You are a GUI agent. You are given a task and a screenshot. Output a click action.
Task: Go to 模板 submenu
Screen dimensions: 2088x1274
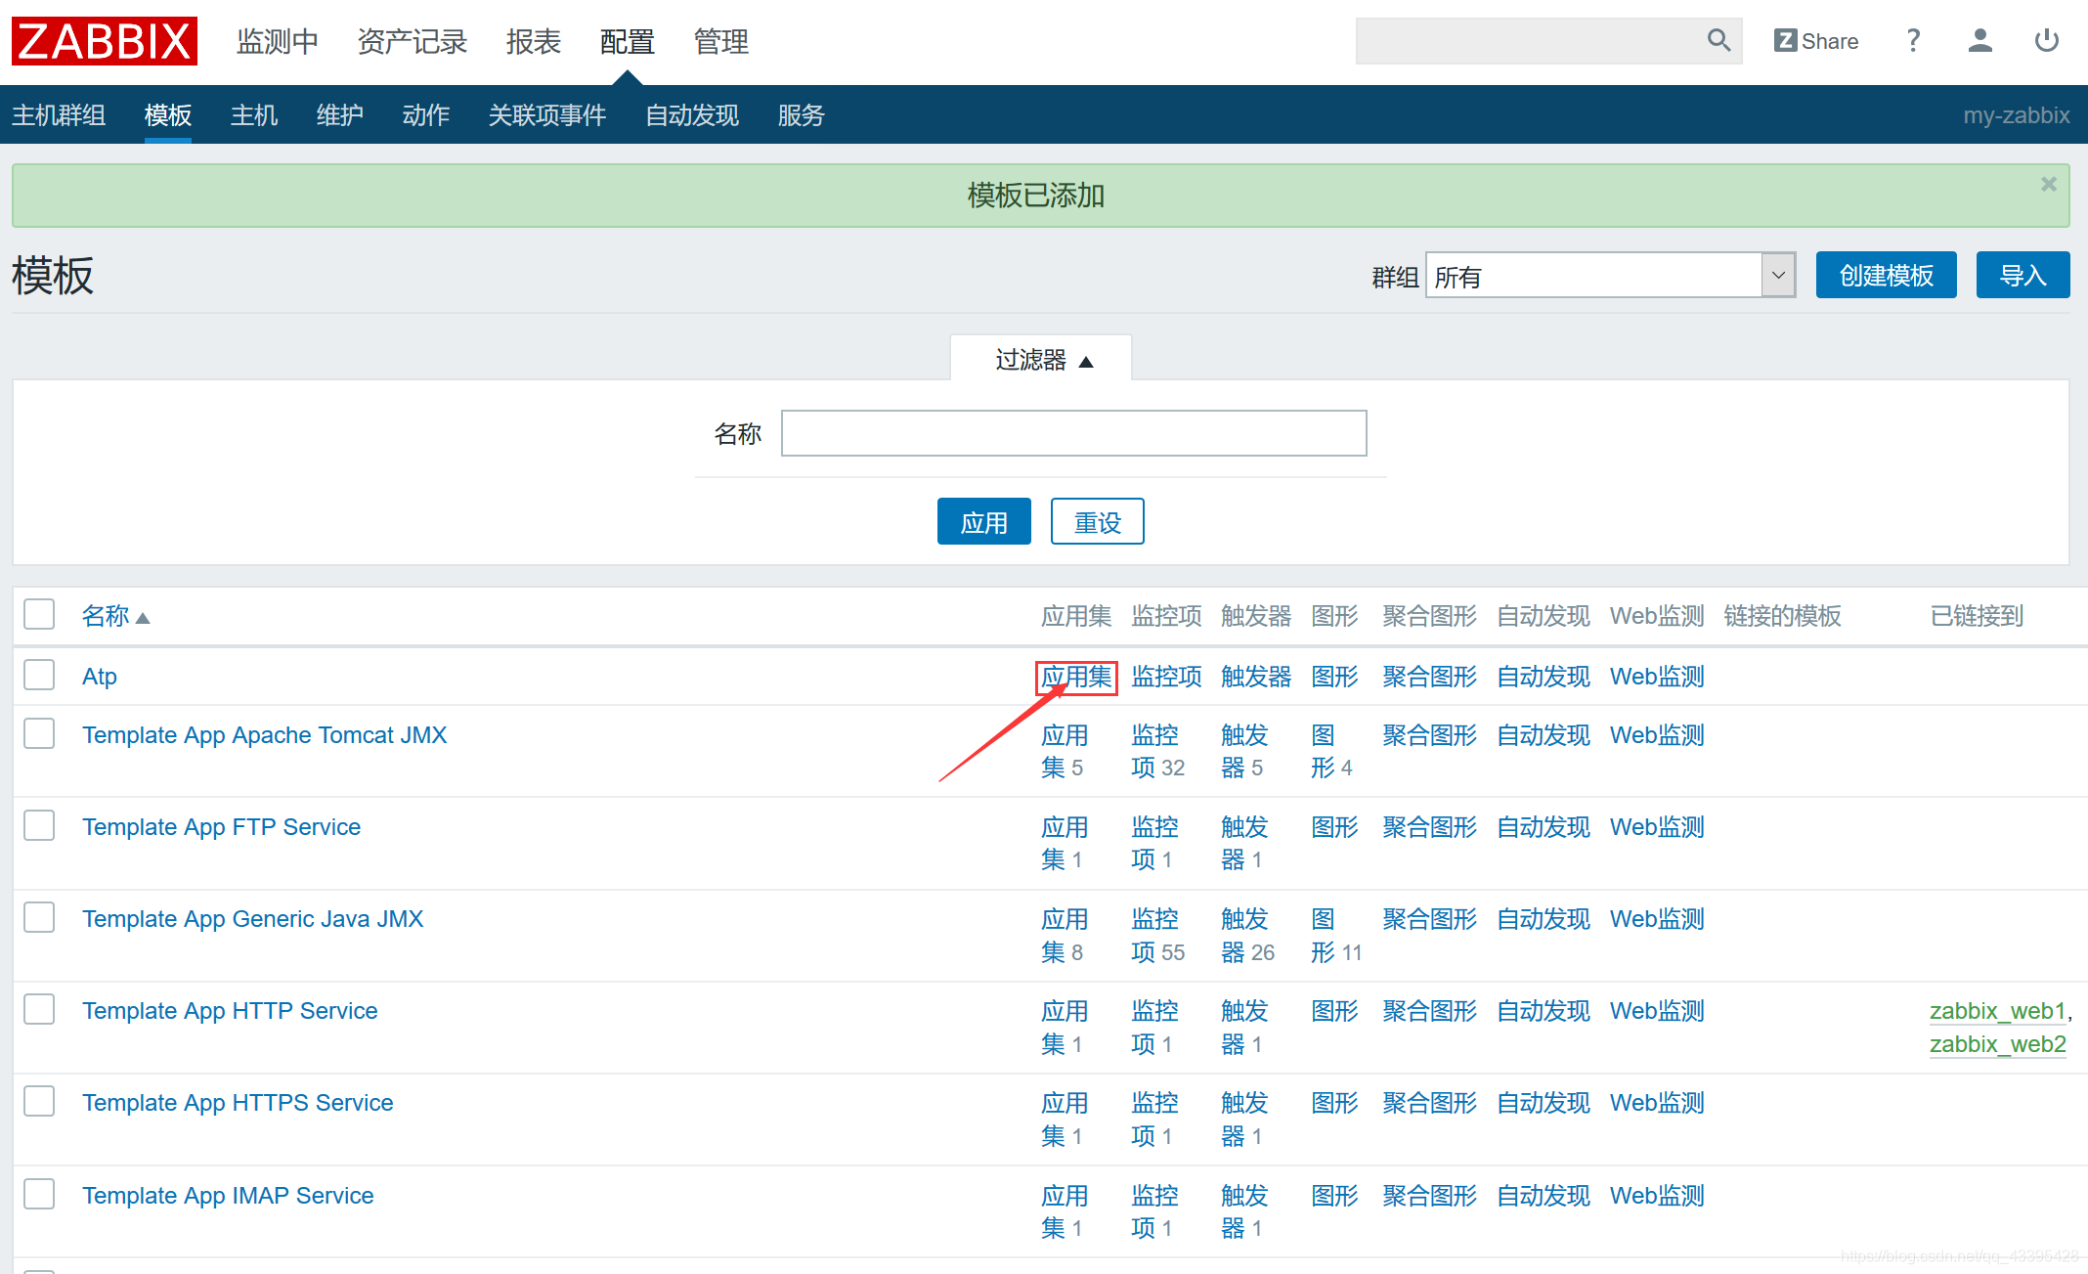click(168, 115)
